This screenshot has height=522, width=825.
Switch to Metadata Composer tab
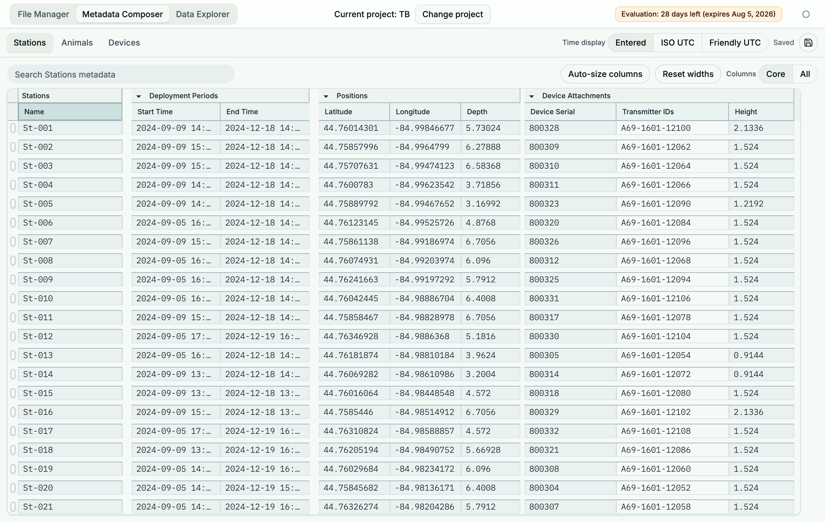pyautogui.click(x=122, y=14)
